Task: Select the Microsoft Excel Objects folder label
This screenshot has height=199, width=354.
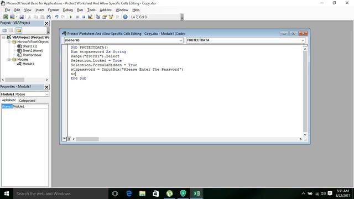Action: pyautogui.click(x=33, y=42)
